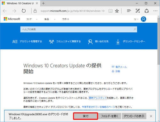Click the email envelope icon
Image resolution: width=160 pixels, height=122 pixels.
113,67
